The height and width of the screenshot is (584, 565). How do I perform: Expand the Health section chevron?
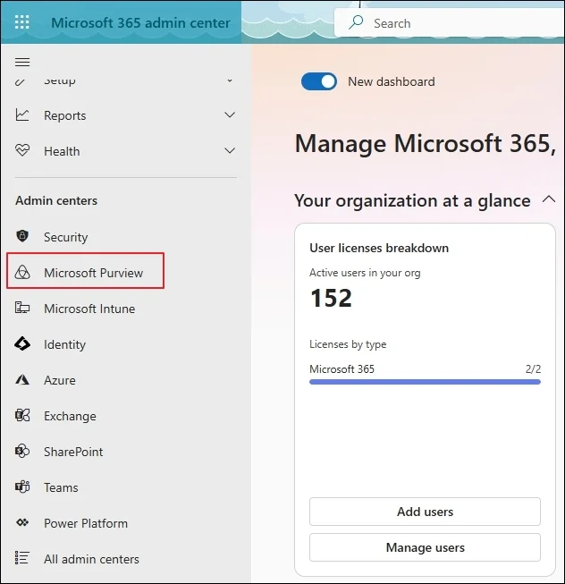click(230, 150)
